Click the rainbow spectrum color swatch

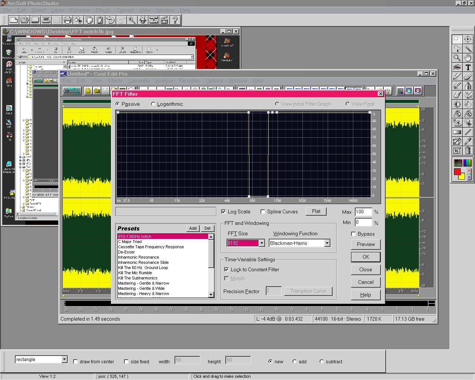pos(467,163)
